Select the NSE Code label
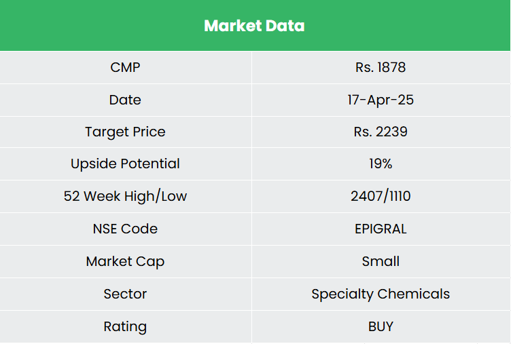The image size is (511, 344). 125,229
